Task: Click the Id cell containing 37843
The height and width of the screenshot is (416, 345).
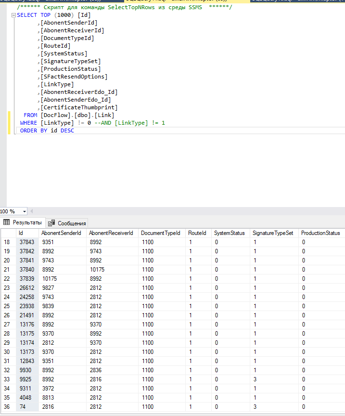Action: coord(26,242)
